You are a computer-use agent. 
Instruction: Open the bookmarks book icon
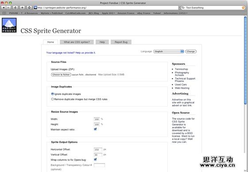pyautogui.click(x=4, y=13)
